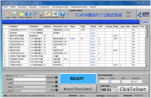Click the Login toolbar icon
The height and width of the screenshot is (98, 151).
pyautogui.click(x=8, y=15)
